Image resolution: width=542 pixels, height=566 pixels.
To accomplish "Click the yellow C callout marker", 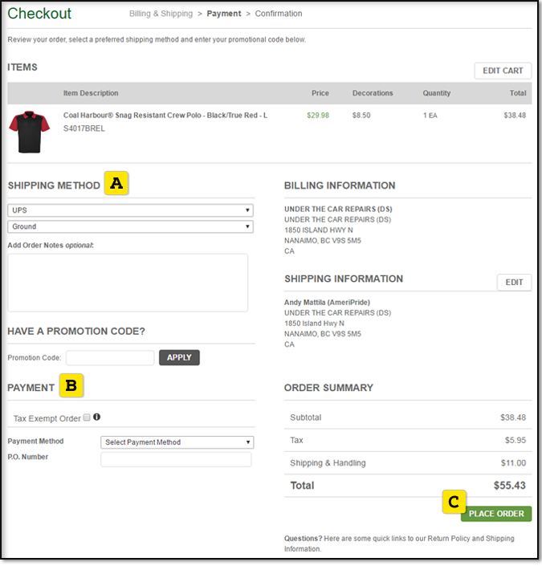I will point(454,503).
